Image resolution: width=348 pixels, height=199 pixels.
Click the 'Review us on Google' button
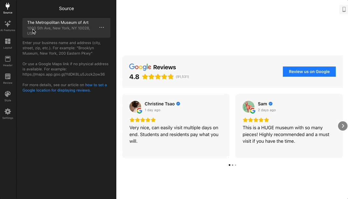[x=309, y=72]
